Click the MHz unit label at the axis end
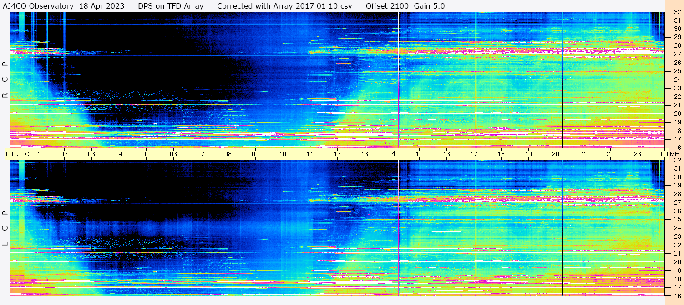 pyautogui.click(x=676, y=154)
